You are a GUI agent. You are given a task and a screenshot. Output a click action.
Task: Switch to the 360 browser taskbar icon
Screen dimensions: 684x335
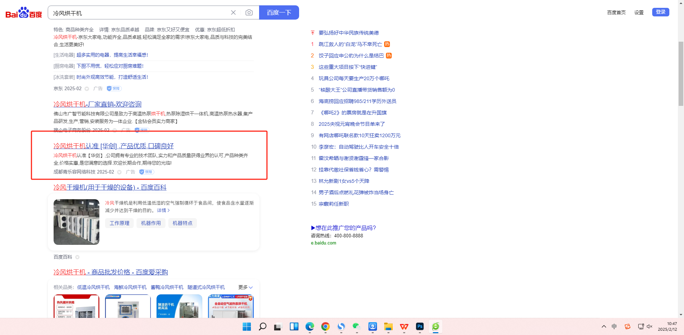click(x=436, y=326)
